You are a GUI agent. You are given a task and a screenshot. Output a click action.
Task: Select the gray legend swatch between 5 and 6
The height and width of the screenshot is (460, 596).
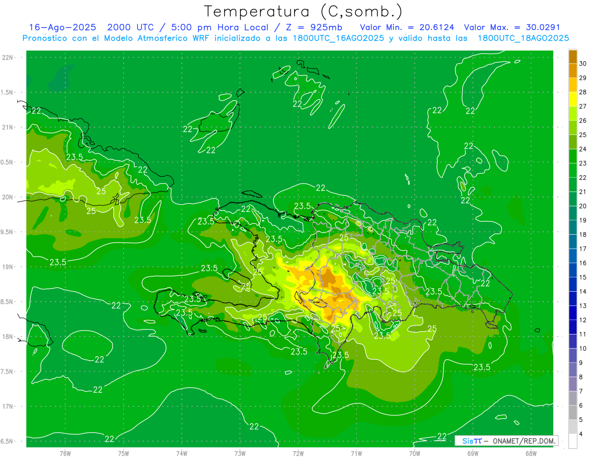click(573, 412)
